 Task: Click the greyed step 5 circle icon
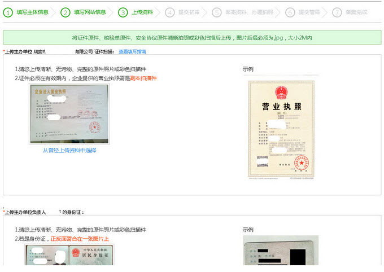click(x=217, y=12)
